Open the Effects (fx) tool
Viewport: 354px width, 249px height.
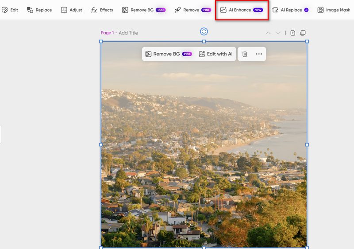pos(102,10)
